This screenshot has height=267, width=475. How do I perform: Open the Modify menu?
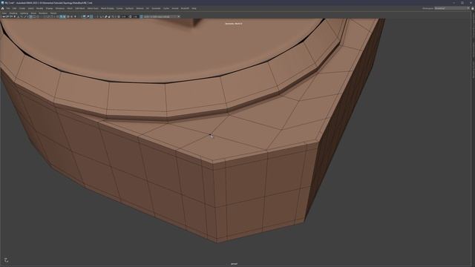tap(39, 8)
